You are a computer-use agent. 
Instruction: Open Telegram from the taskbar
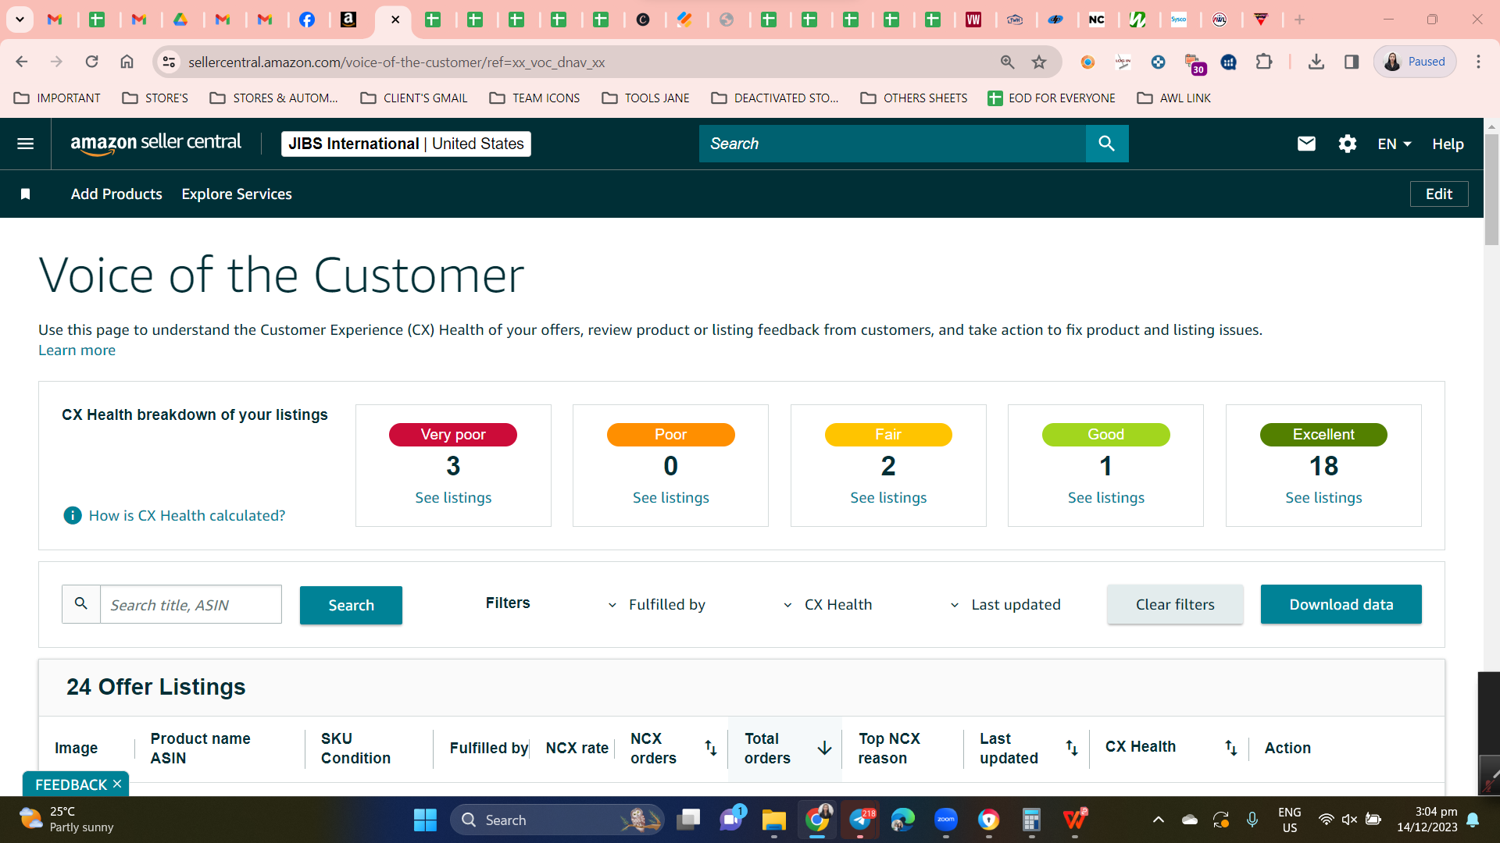(860, 820)
